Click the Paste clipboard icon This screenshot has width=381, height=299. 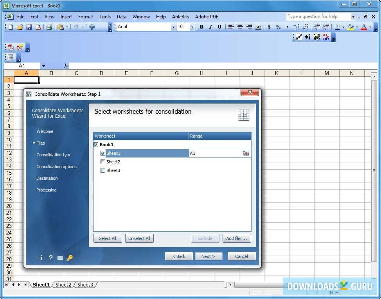coord(60,27)
